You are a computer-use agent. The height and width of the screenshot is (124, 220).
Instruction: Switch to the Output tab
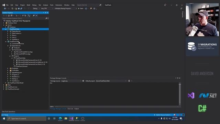click(76, 109)
